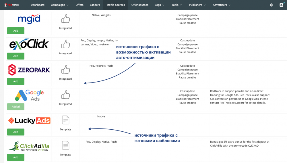Select the Traffic sources tab
The height and width of the screenshot is (163, 287).
pyautogui.click(x=116, y=5)
